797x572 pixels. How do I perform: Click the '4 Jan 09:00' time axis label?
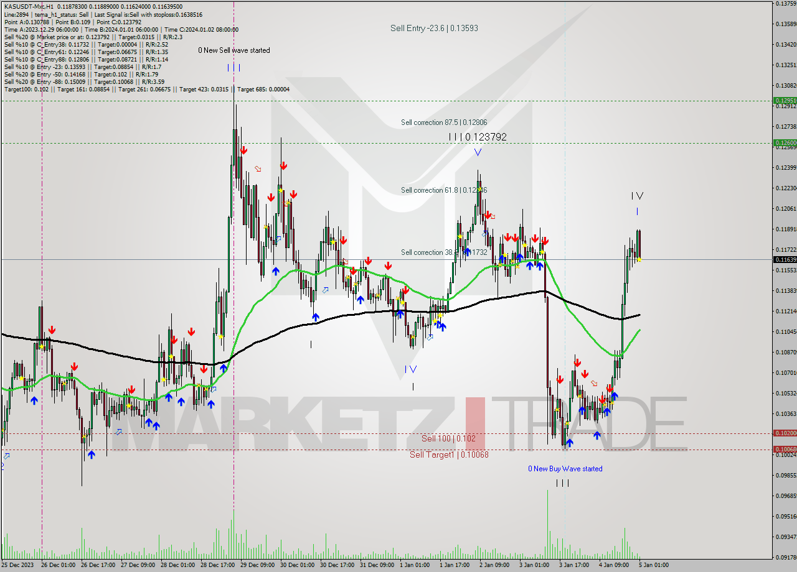click(x=614, y=565)
